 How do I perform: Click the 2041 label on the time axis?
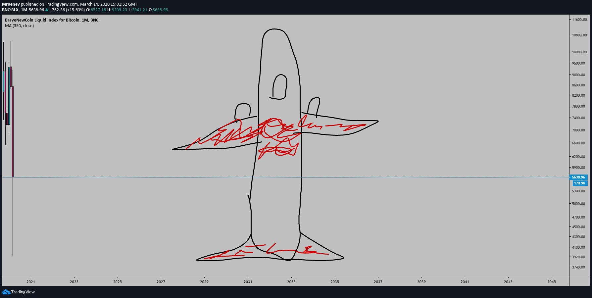(x=465, y=282)
